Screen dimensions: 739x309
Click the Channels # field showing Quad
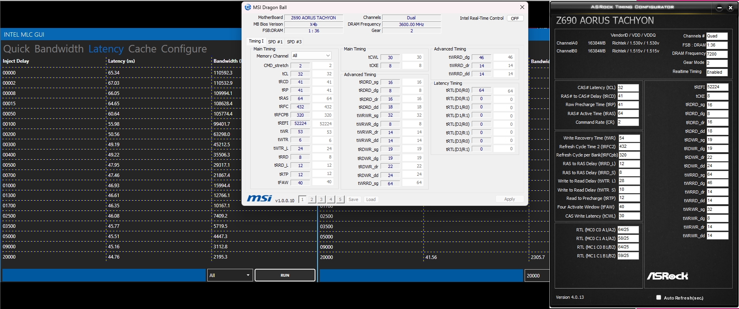click(717, 36)
